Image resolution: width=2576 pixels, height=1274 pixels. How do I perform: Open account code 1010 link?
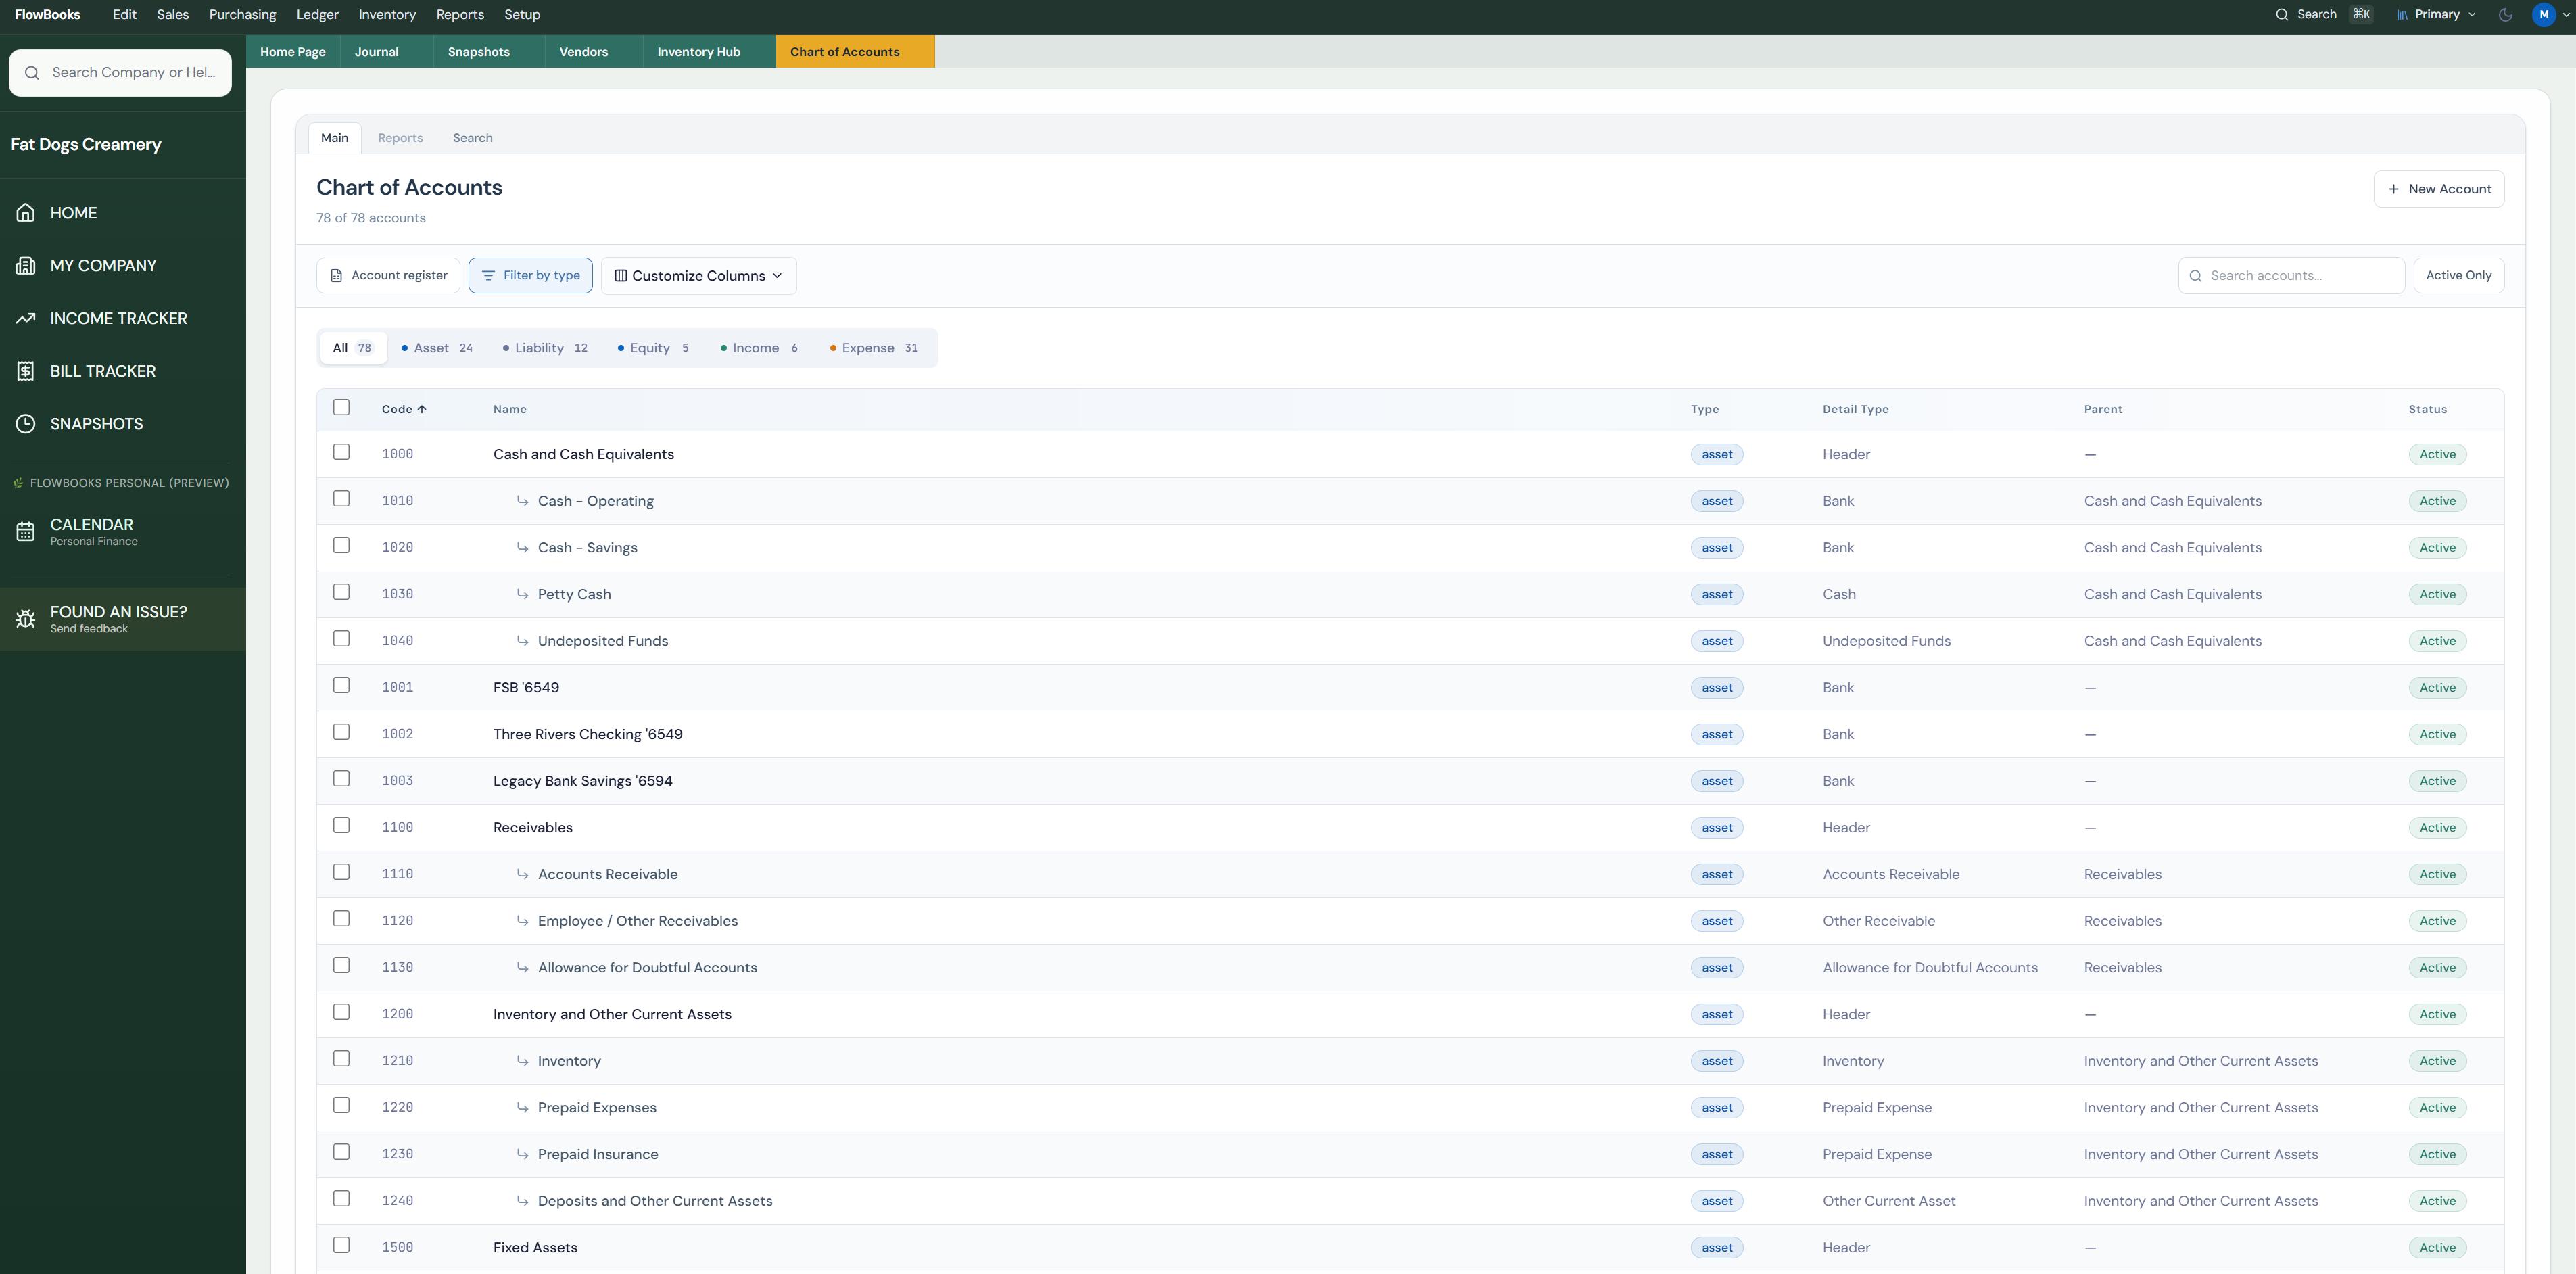(x=397, y=500)
